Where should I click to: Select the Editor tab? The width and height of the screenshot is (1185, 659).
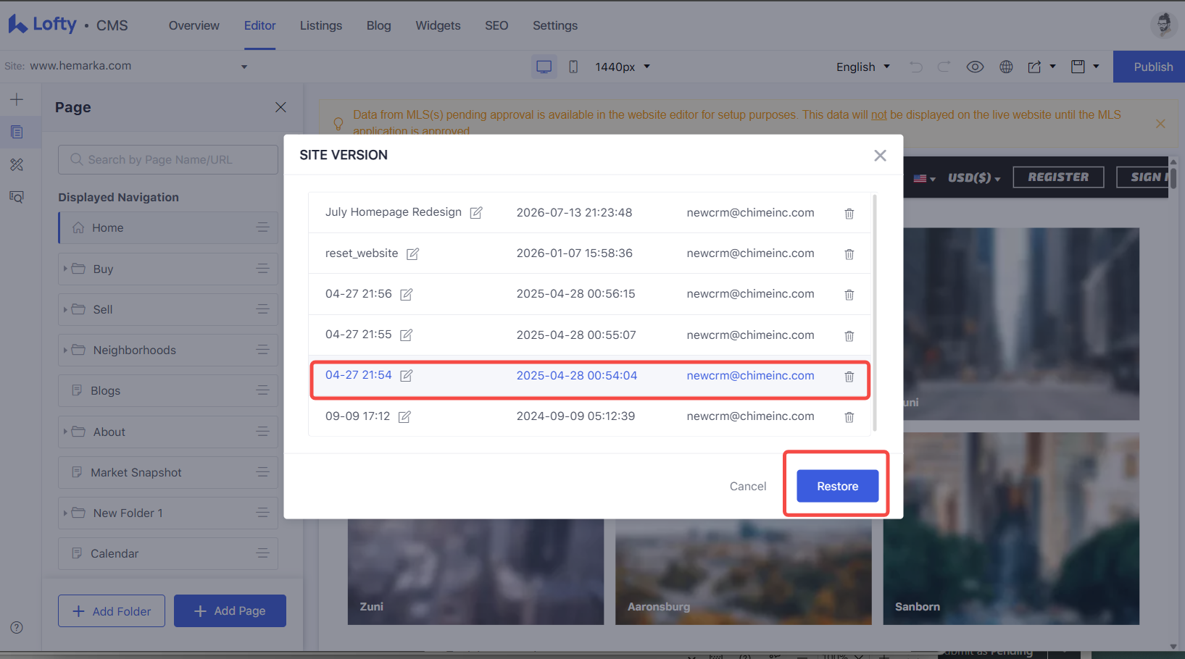click(x=259, y=25)
